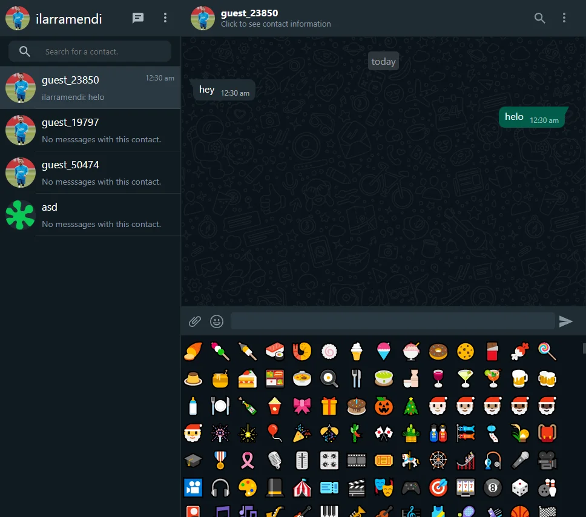Insert the chocolate bar emoji
Screen dimensions: 586x517
pos(493,351)
